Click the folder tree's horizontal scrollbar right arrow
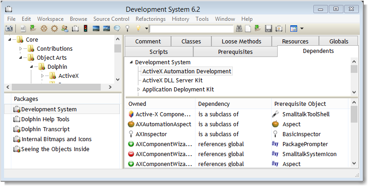The height and width of the screenshot is (190, 372). point(110,87)
